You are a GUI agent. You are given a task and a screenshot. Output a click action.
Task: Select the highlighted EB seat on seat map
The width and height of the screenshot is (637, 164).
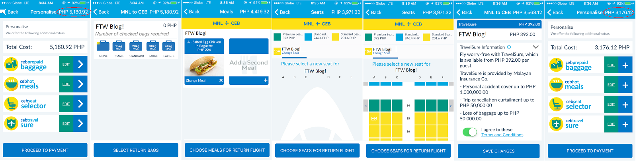tap(374, 119)
